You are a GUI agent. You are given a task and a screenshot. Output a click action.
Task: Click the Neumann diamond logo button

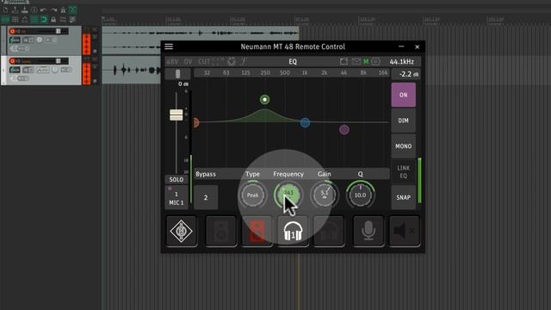coord(181,231)
